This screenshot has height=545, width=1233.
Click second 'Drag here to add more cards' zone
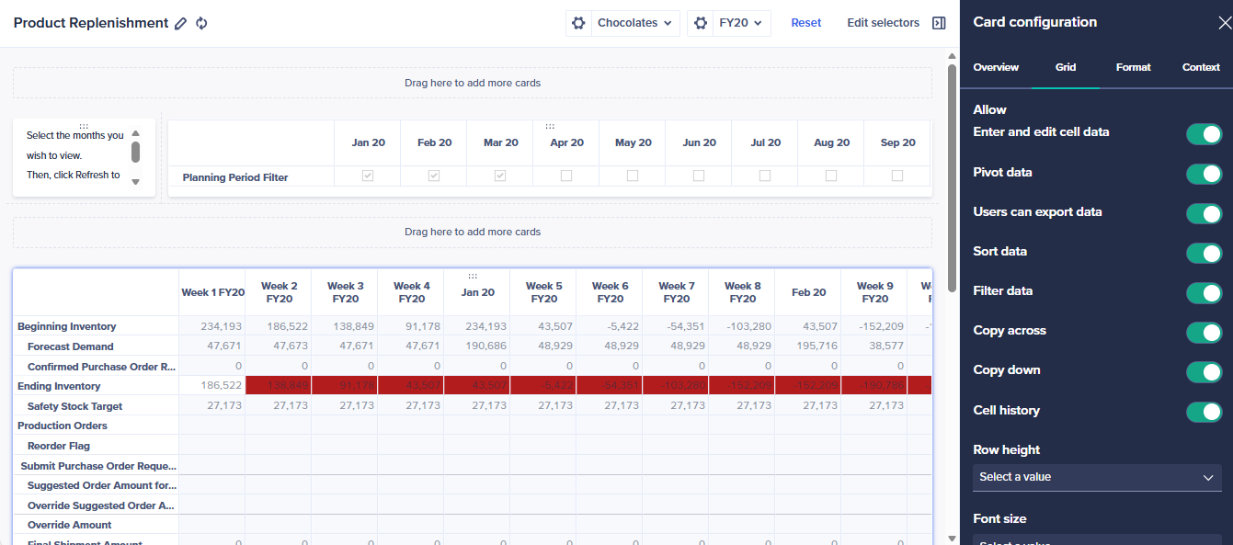coord(473,232)
